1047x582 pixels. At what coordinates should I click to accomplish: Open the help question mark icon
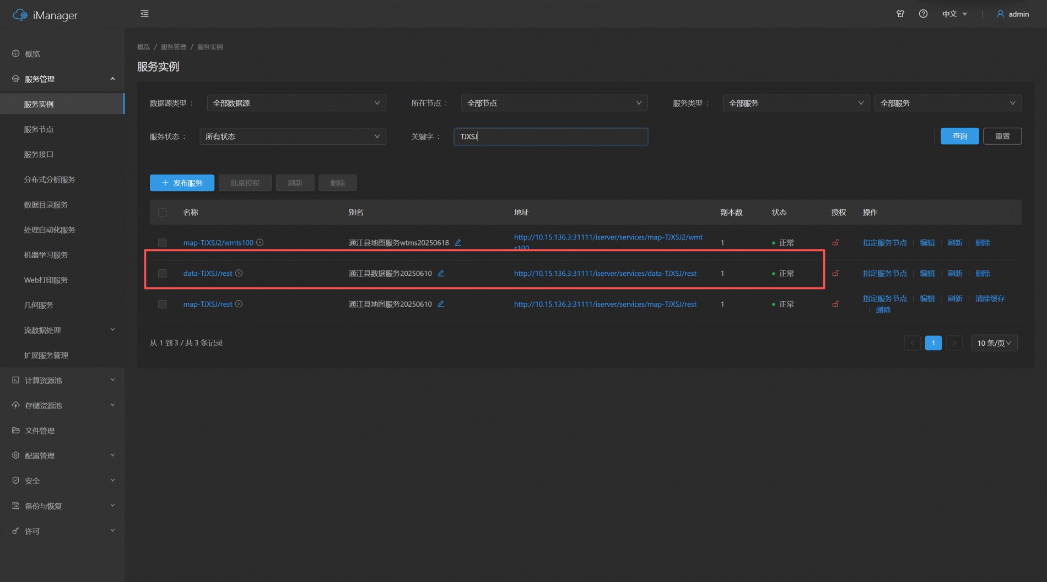click(x=923, y=14)
